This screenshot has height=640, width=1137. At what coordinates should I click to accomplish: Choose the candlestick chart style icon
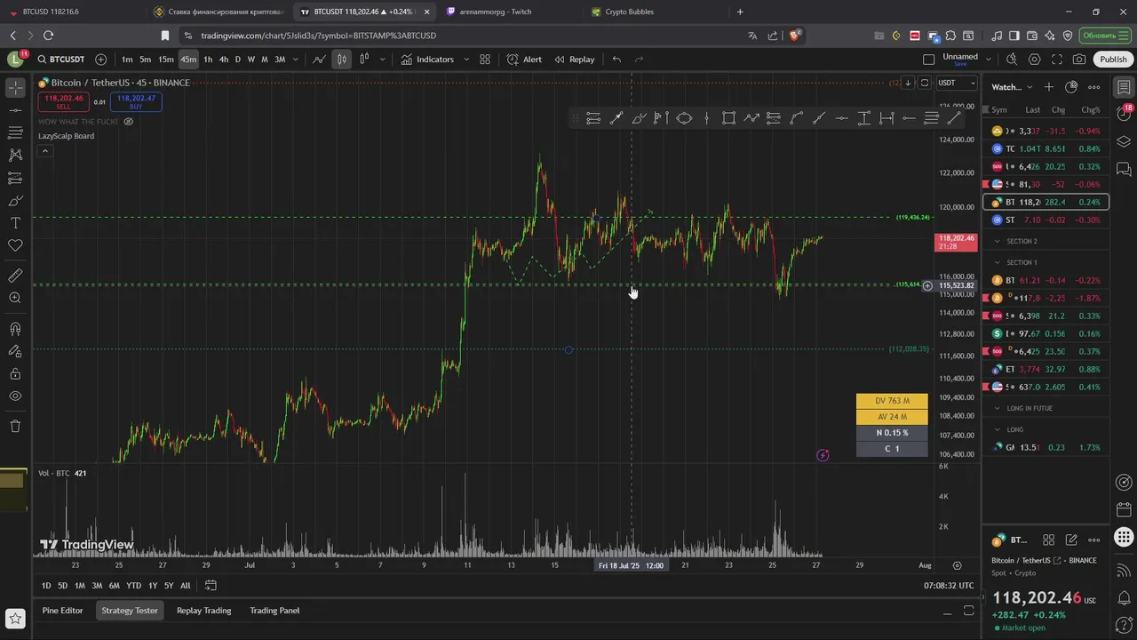341,60
